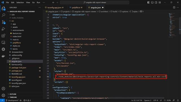Open notifications bell in status bar
The width and height of the screenshot is (181, 102).
point(178,100)
